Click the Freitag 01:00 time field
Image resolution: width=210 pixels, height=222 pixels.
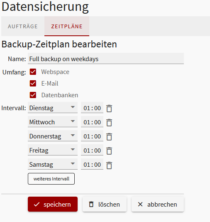(92, 150)
